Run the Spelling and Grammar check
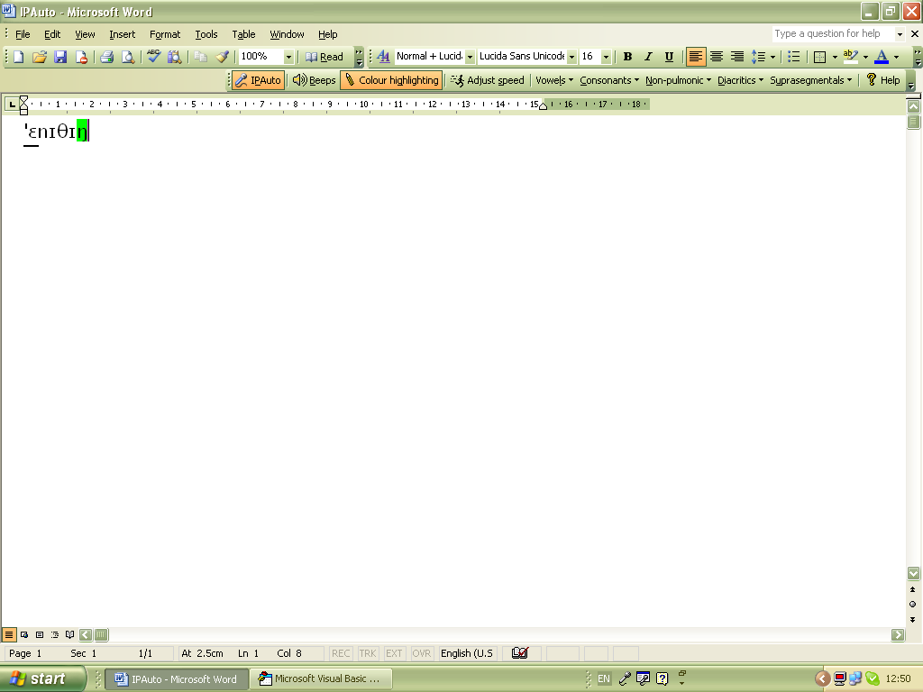 153,56
